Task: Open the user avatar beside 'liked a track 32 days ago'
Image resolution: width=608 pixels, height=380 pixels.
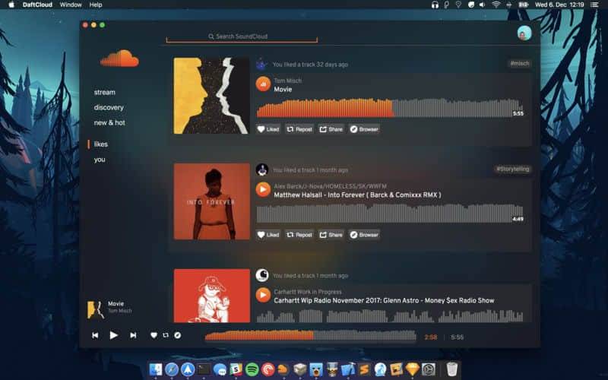Action: 262,64
